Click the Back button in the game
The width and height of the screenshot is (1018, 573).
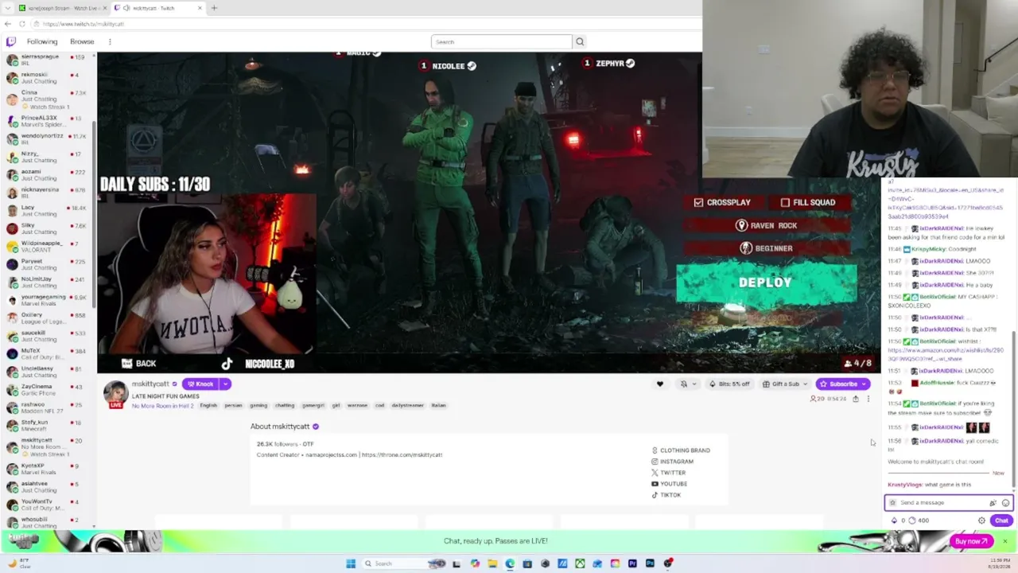click(138, 364)
